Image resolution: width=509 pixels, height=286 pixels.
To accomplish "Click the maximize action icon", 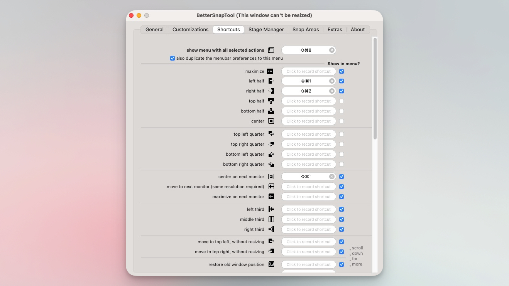I will point(270,71).
